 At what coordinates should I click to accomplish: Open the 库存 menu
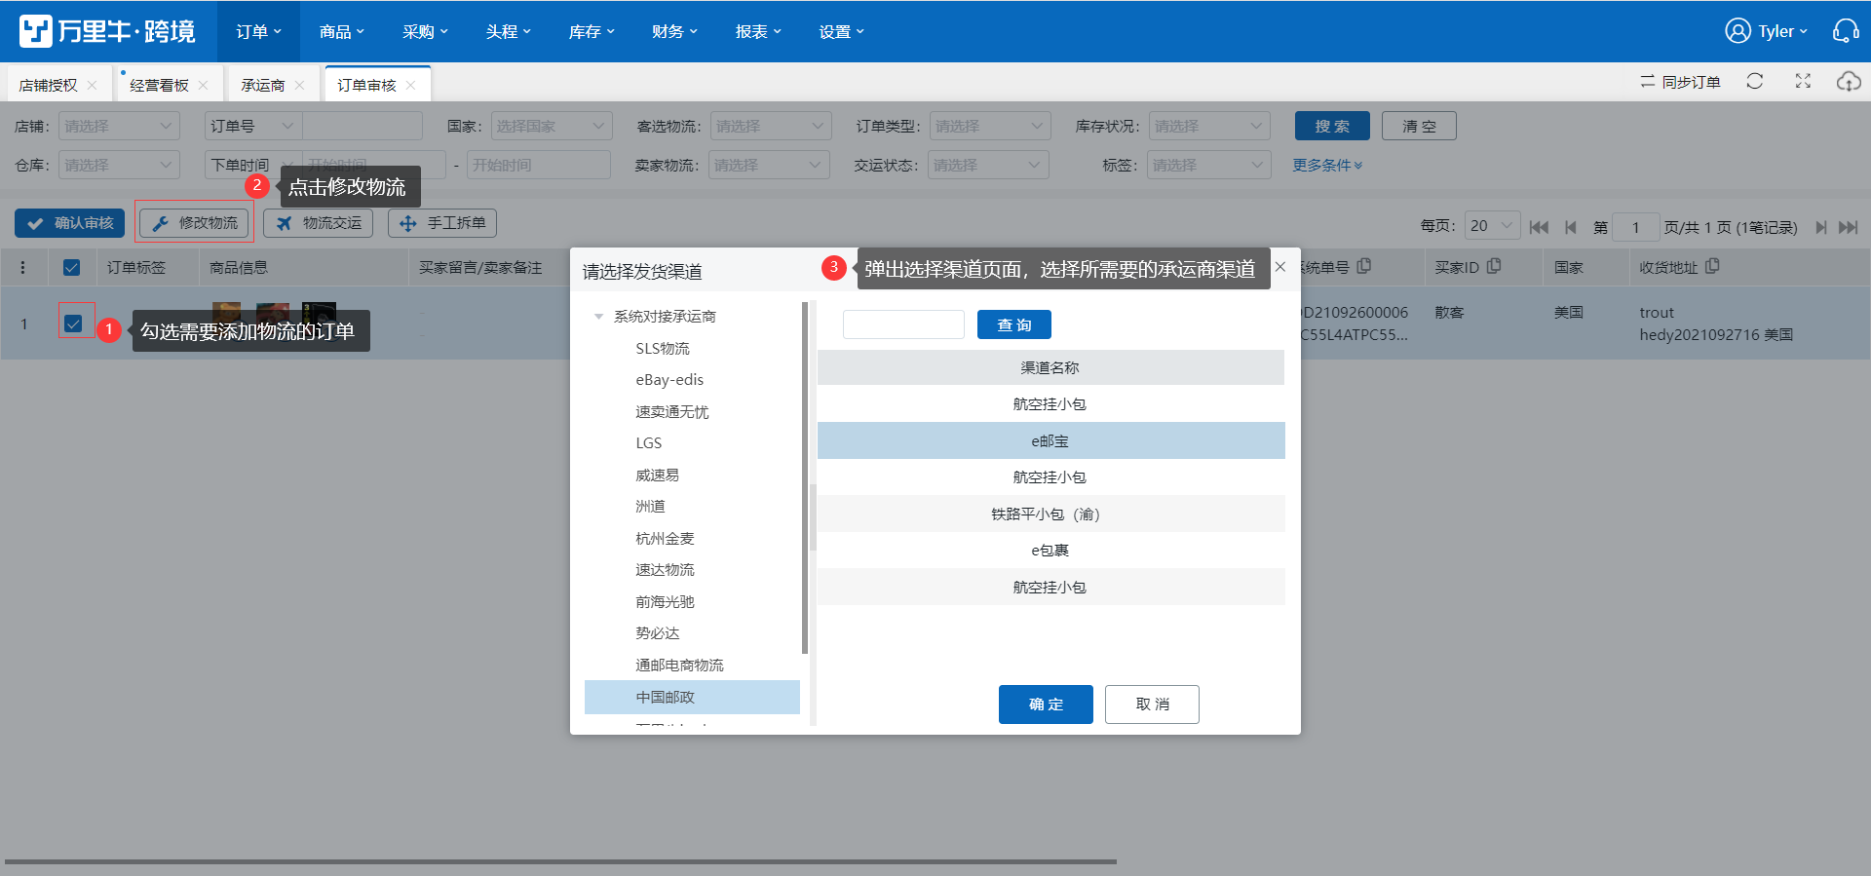(592, 31)
